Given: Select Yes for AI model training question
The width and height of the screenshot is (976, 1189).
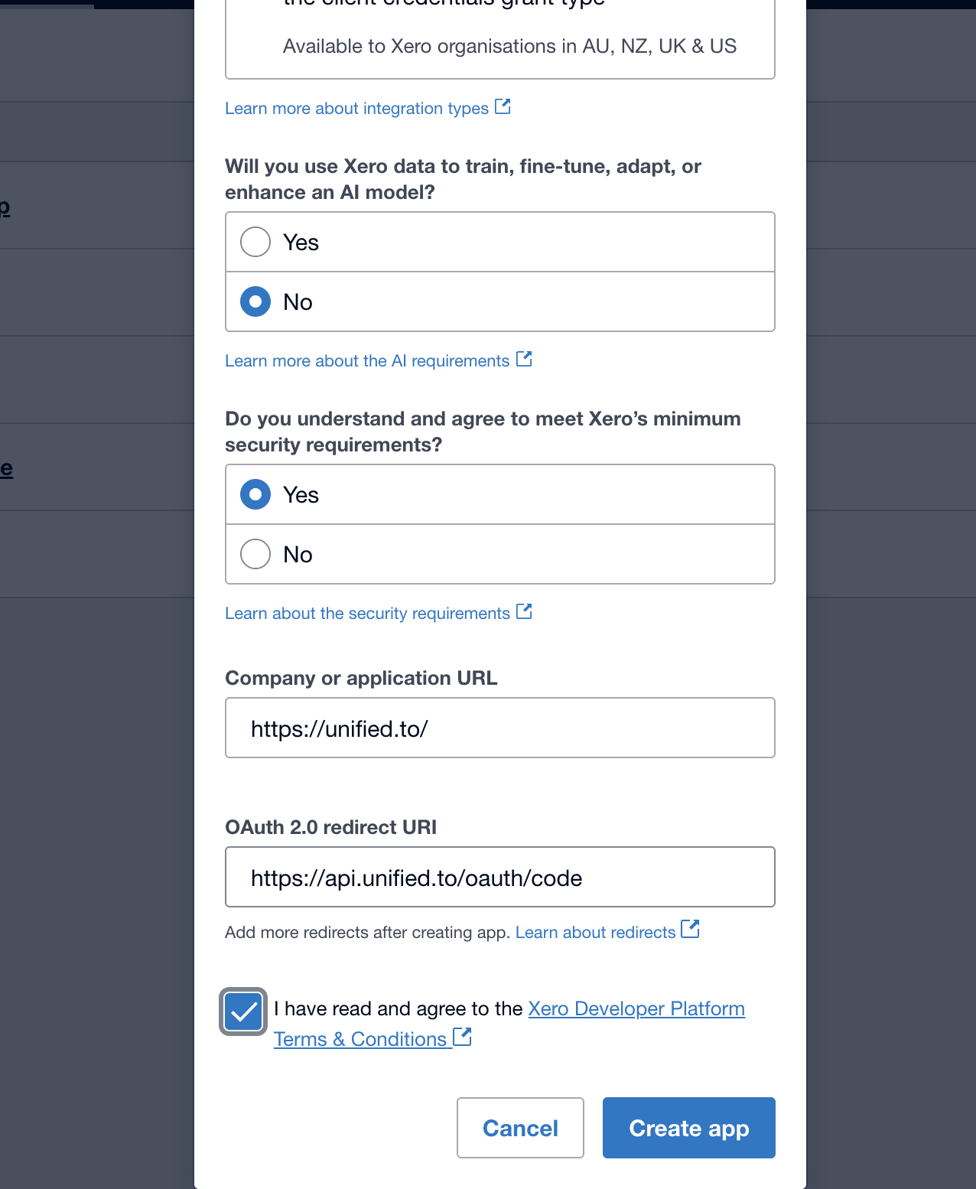Looking at the screenshot, I should tap(255, 242).
